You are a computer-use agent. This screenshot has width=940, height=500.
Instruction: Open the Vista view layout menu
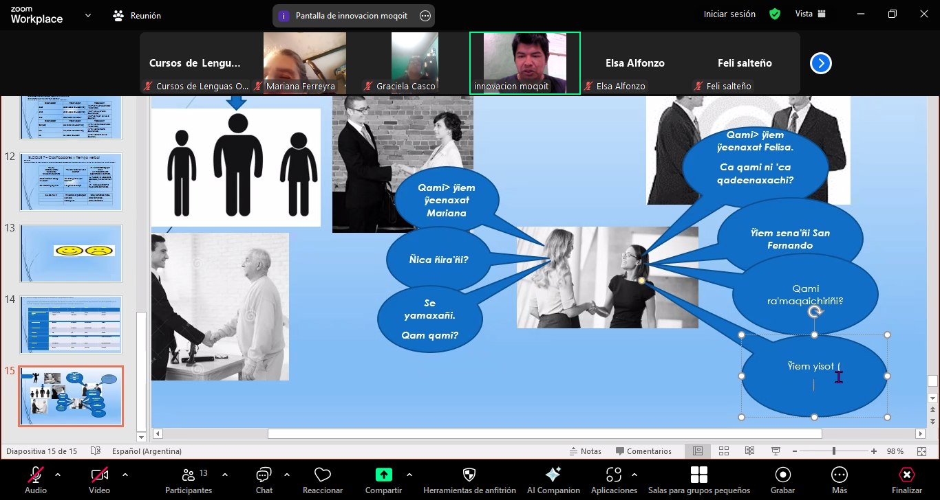coord(810,14)
